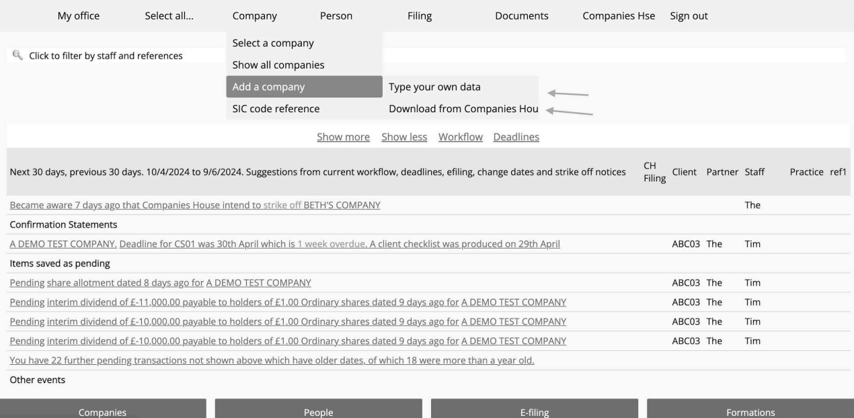
Task: Click the Companies button
Action: coord(103,409)
